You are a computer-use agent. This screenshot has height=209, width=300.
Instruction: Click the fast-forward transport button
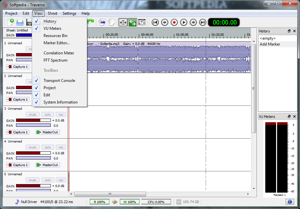pyautogui.click(x=193, y=22)
